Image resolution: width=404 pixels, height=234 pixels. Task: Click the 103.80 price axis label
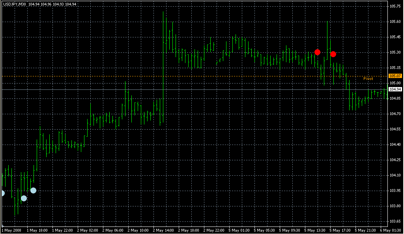pos(395,206)
